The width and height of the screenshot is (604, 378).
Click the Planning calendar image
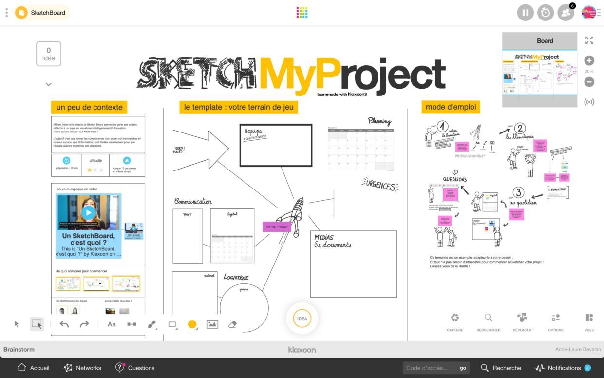point(360,149)
